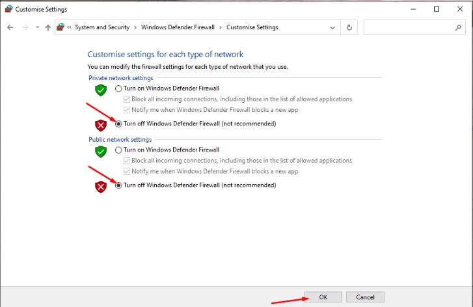
Task: Toggle public Notify me checkbox
Action: pyautogui.click(x=127, y=172)
